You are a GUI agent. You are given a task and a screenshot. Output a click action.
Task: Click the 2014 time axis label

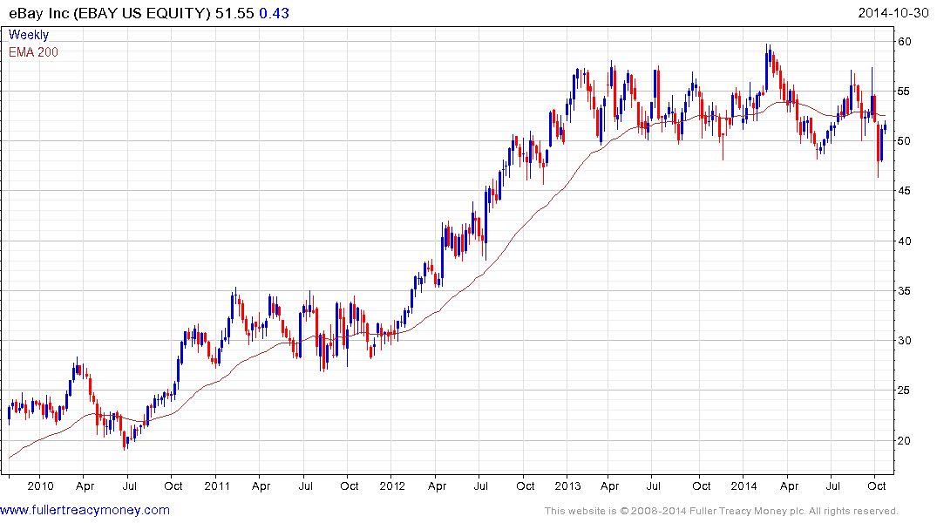(x=744, y=486)
